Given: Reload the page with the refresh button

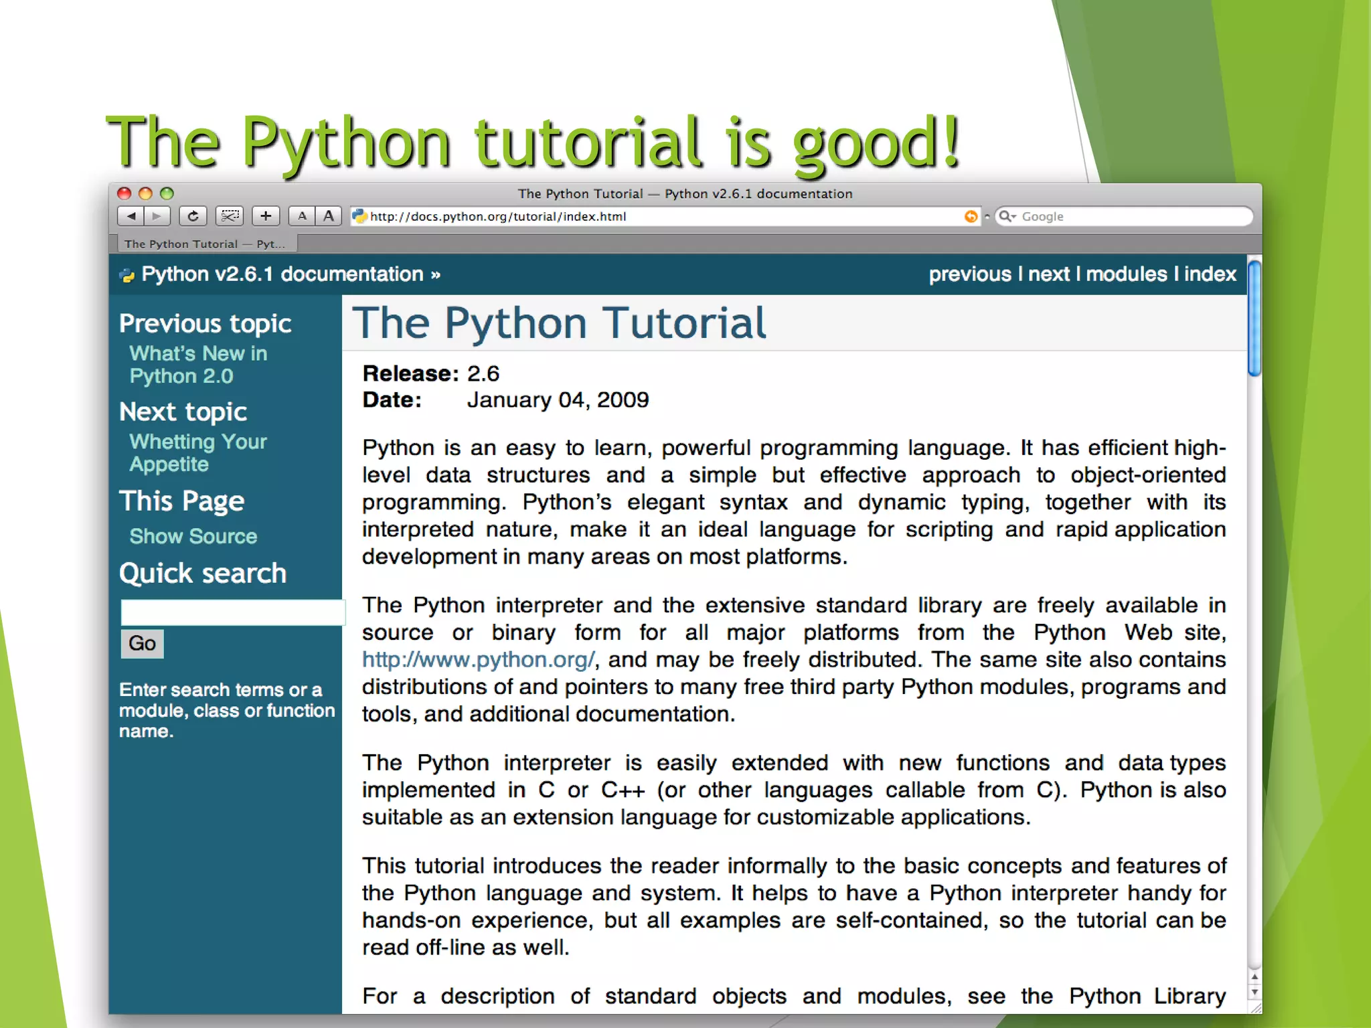Looking at the screenshot, I should (193, 216).
